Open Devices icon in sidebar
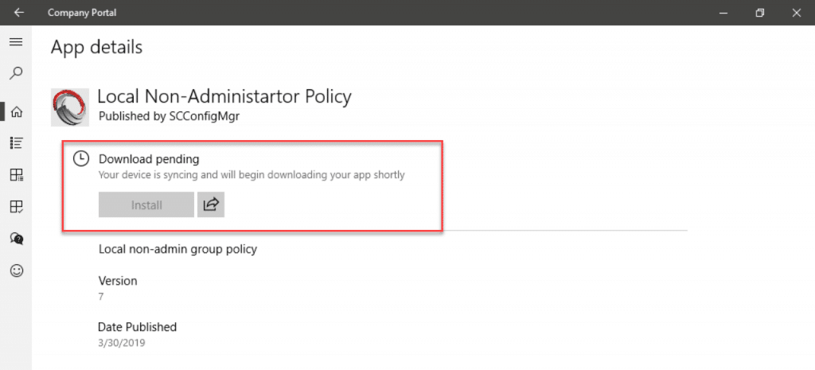This screenshot has width=815, height=370. (17, 208)
